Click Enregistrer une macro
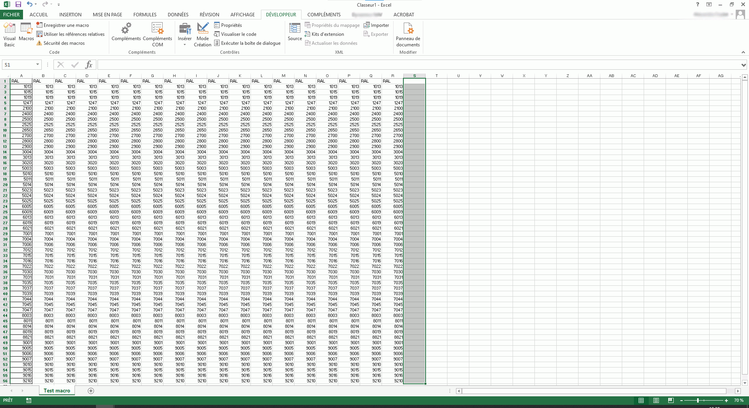749x408 pixels. 63,25
